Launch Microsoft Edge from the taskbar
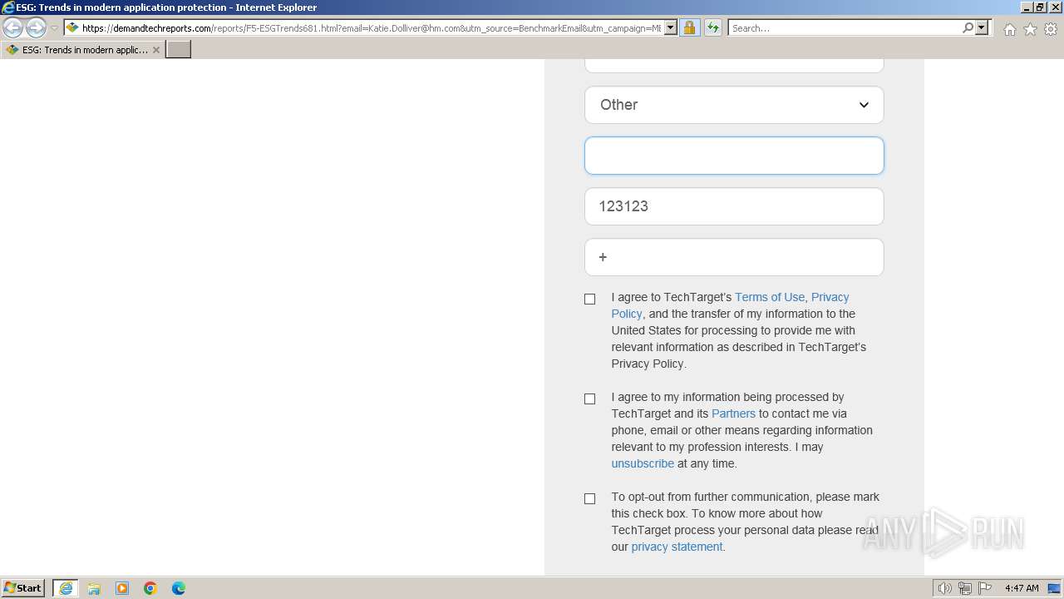Viewport: 1064px width, 599px height. 179,588
